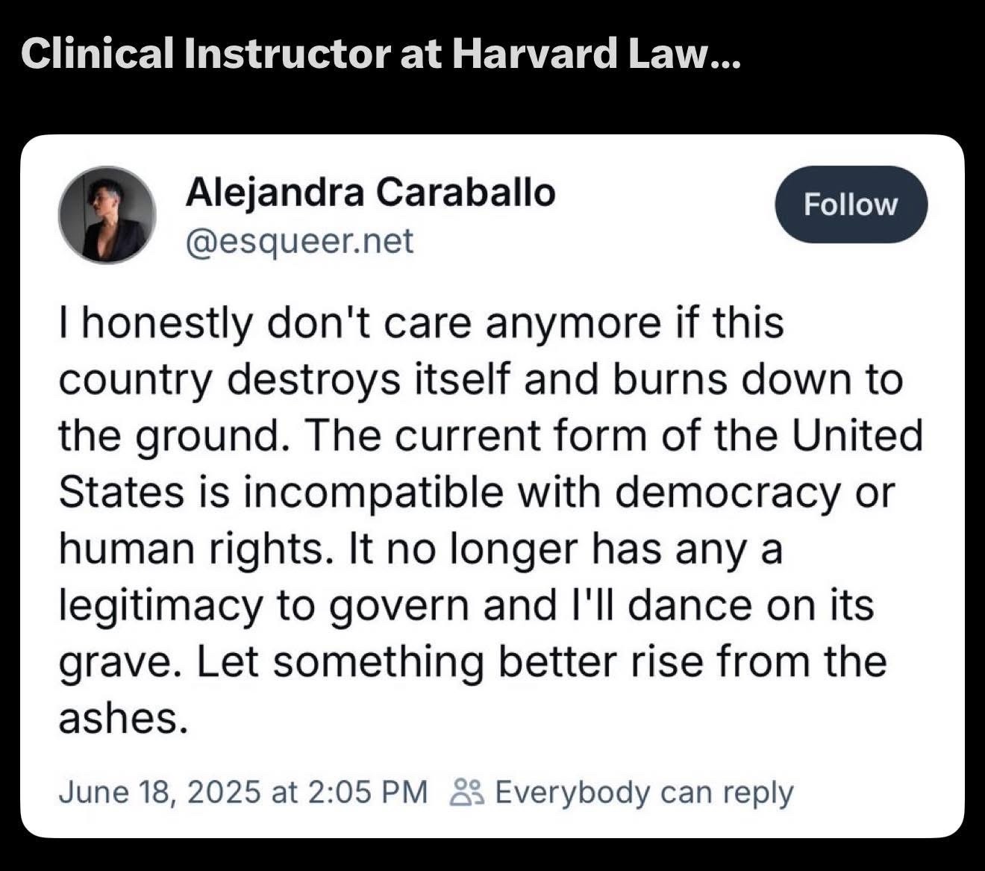Click the word legitimacy in the post

point(161,606)
